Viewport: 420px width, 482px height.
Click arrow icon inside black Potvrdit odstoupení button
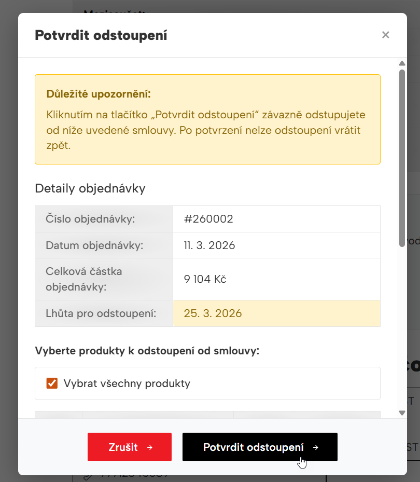click(316, 447)
